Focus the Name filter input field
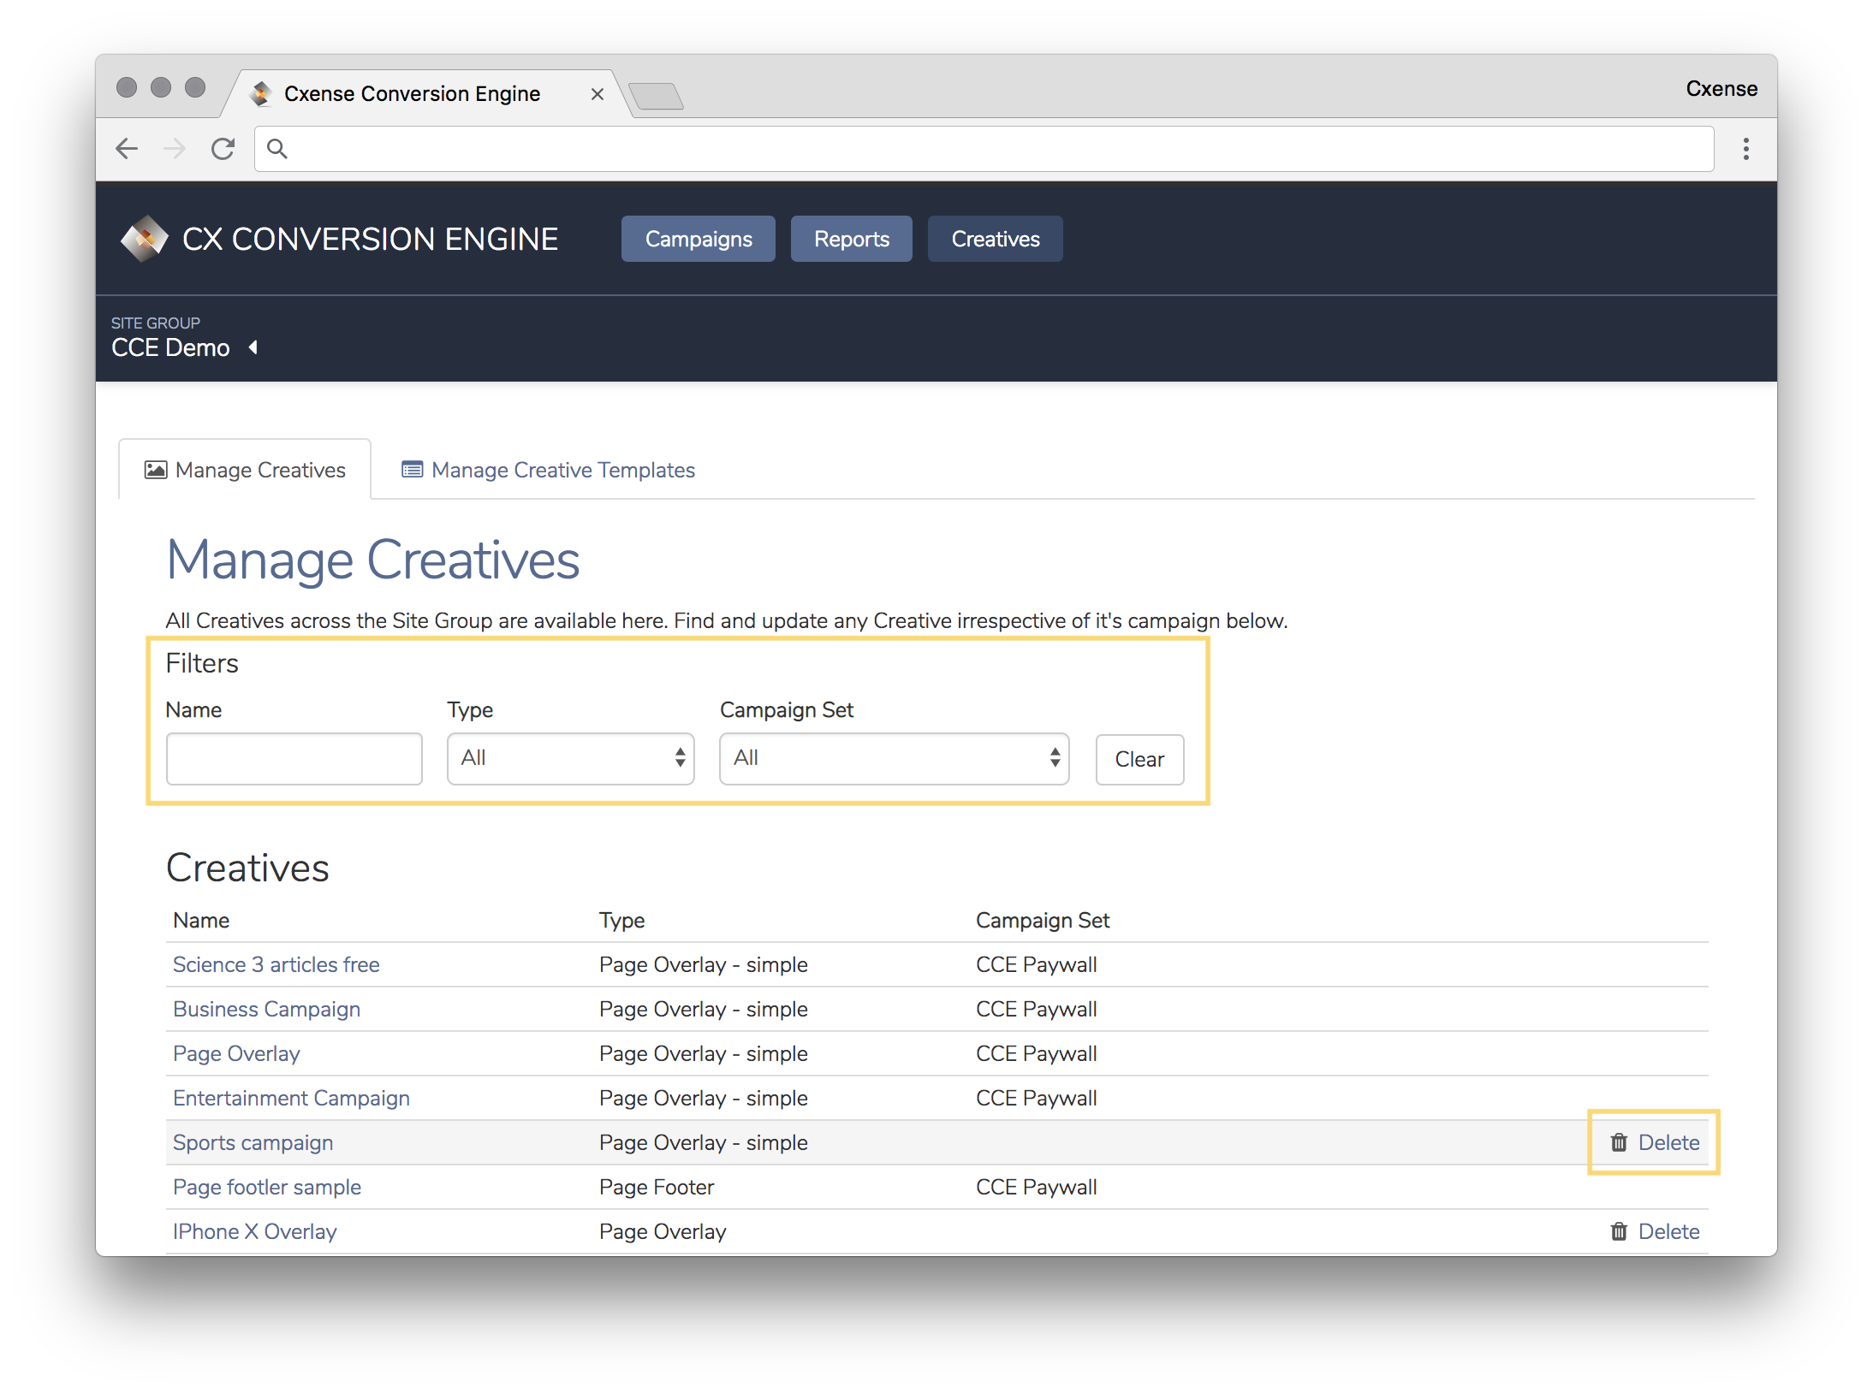The width and height of the screenshot is (1873, 1393). 294,758
